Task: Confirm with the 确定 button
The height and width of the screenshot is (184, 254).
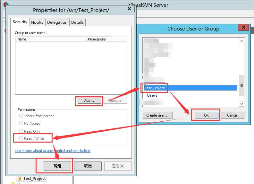Action: click(x=57, y=166)
